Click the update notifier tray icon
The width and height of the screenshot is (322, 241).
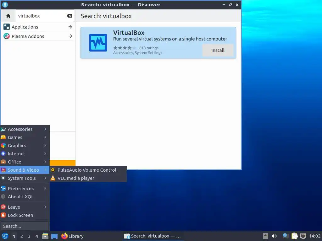(285, 236)
